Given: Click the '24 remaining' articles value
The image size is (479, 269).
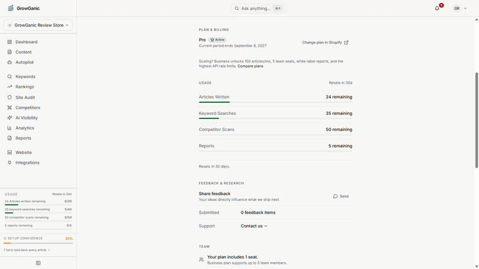Looking at the screenshot, I should pyautogui.click(x=339, y=97).
